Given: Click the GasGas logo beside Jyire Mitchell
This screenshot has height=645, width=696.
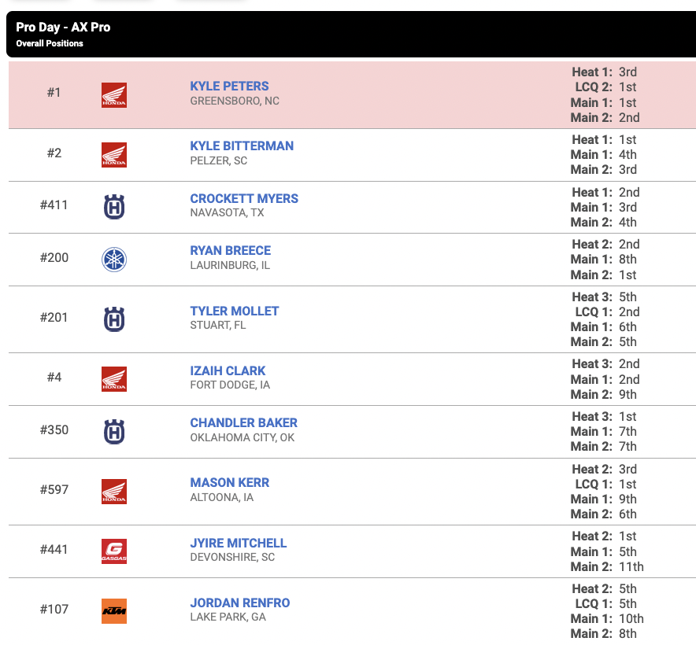Looking at the screenshot, I should [114, 551].
